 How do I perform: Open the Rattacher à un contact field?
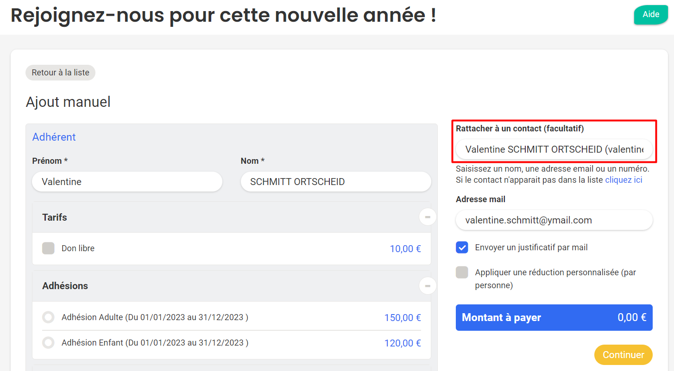click(554, 149)
